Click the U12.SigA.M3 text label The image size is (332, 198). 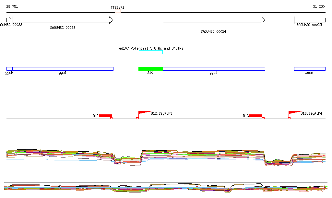(x=161, y=113)
